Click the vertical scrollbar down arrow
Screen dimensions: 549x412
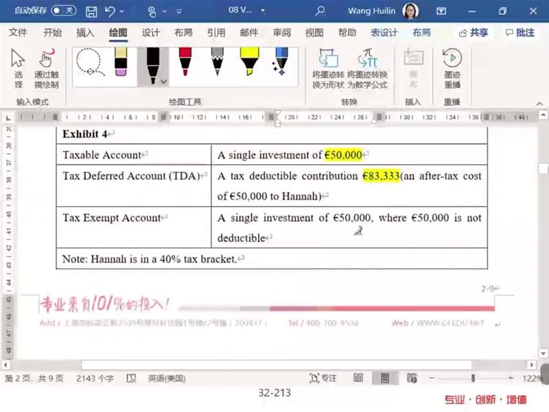coord(543,353)
